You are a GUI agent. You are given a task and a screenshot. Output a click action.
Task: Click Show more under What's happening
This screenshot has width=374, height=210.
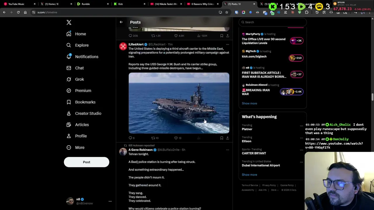[x=249, y=175]
